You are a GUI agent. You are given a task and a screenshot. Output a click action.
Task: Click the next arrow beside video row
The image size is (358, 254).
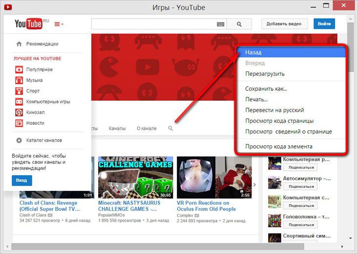[x=254, y=185]
